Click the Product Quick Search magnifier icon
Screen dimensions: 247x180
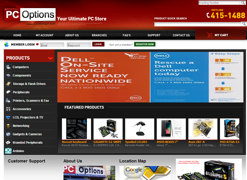point(244,24)
